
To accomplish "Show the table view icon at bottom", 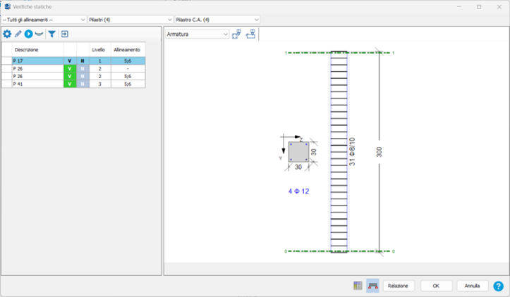I will pos(358,286).
